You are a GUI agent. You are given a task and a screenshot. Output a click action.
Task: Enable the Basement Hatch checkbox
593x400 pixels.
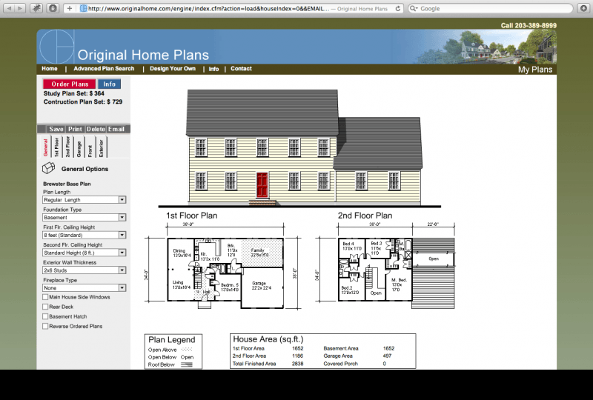[45, 316]
